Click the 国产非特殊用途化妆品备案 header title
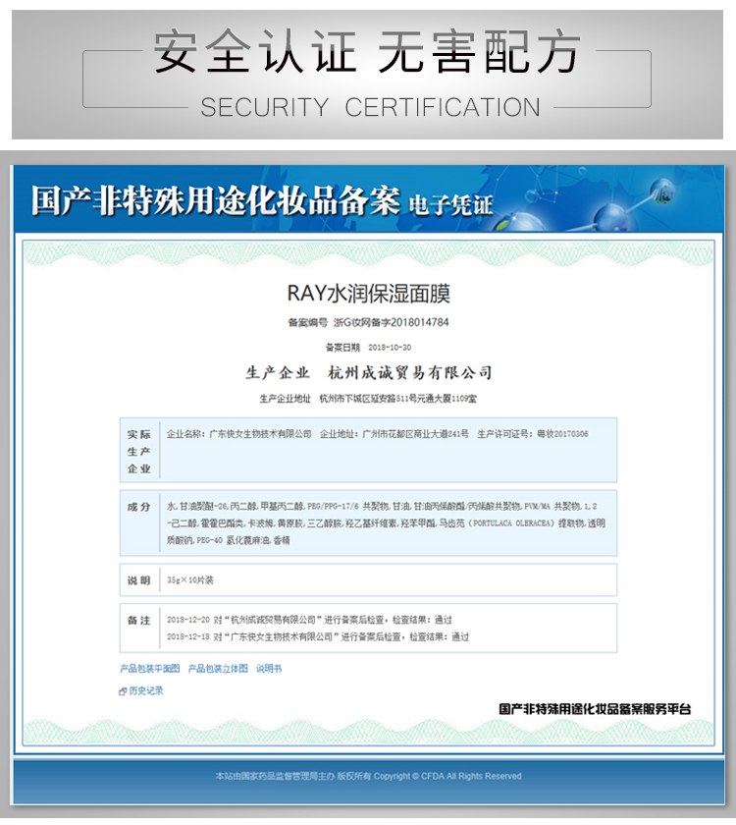The width and height of the screenshot is (736, 825). pos(216,201)
